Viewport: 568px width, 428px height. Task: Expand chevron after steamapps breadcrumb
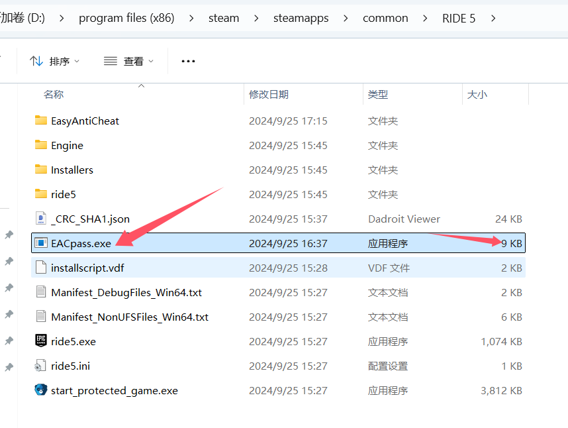346,18
